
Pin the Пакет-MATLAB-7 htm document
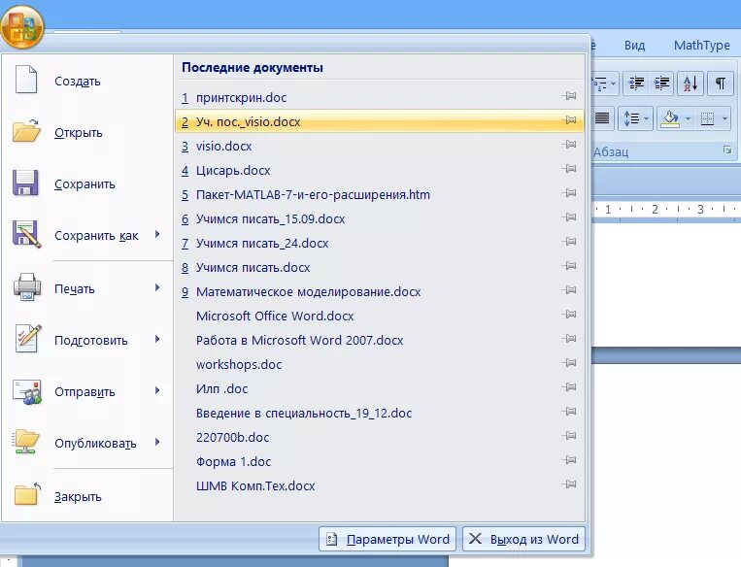point(570,193)
